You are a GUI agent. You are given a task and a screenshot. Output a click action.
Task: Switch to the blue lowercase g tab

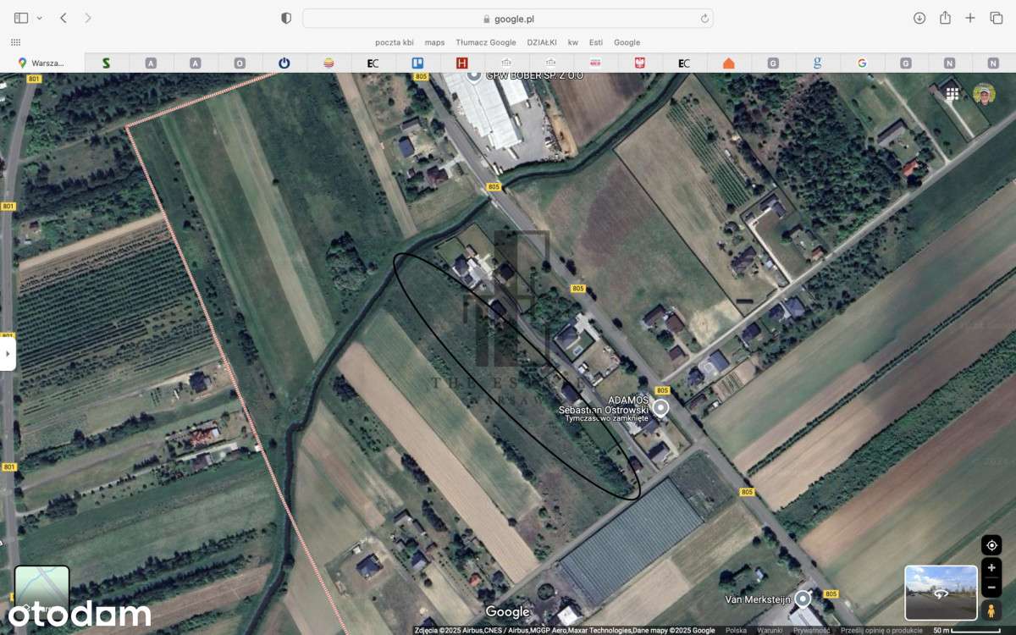(x=817, y=63)
